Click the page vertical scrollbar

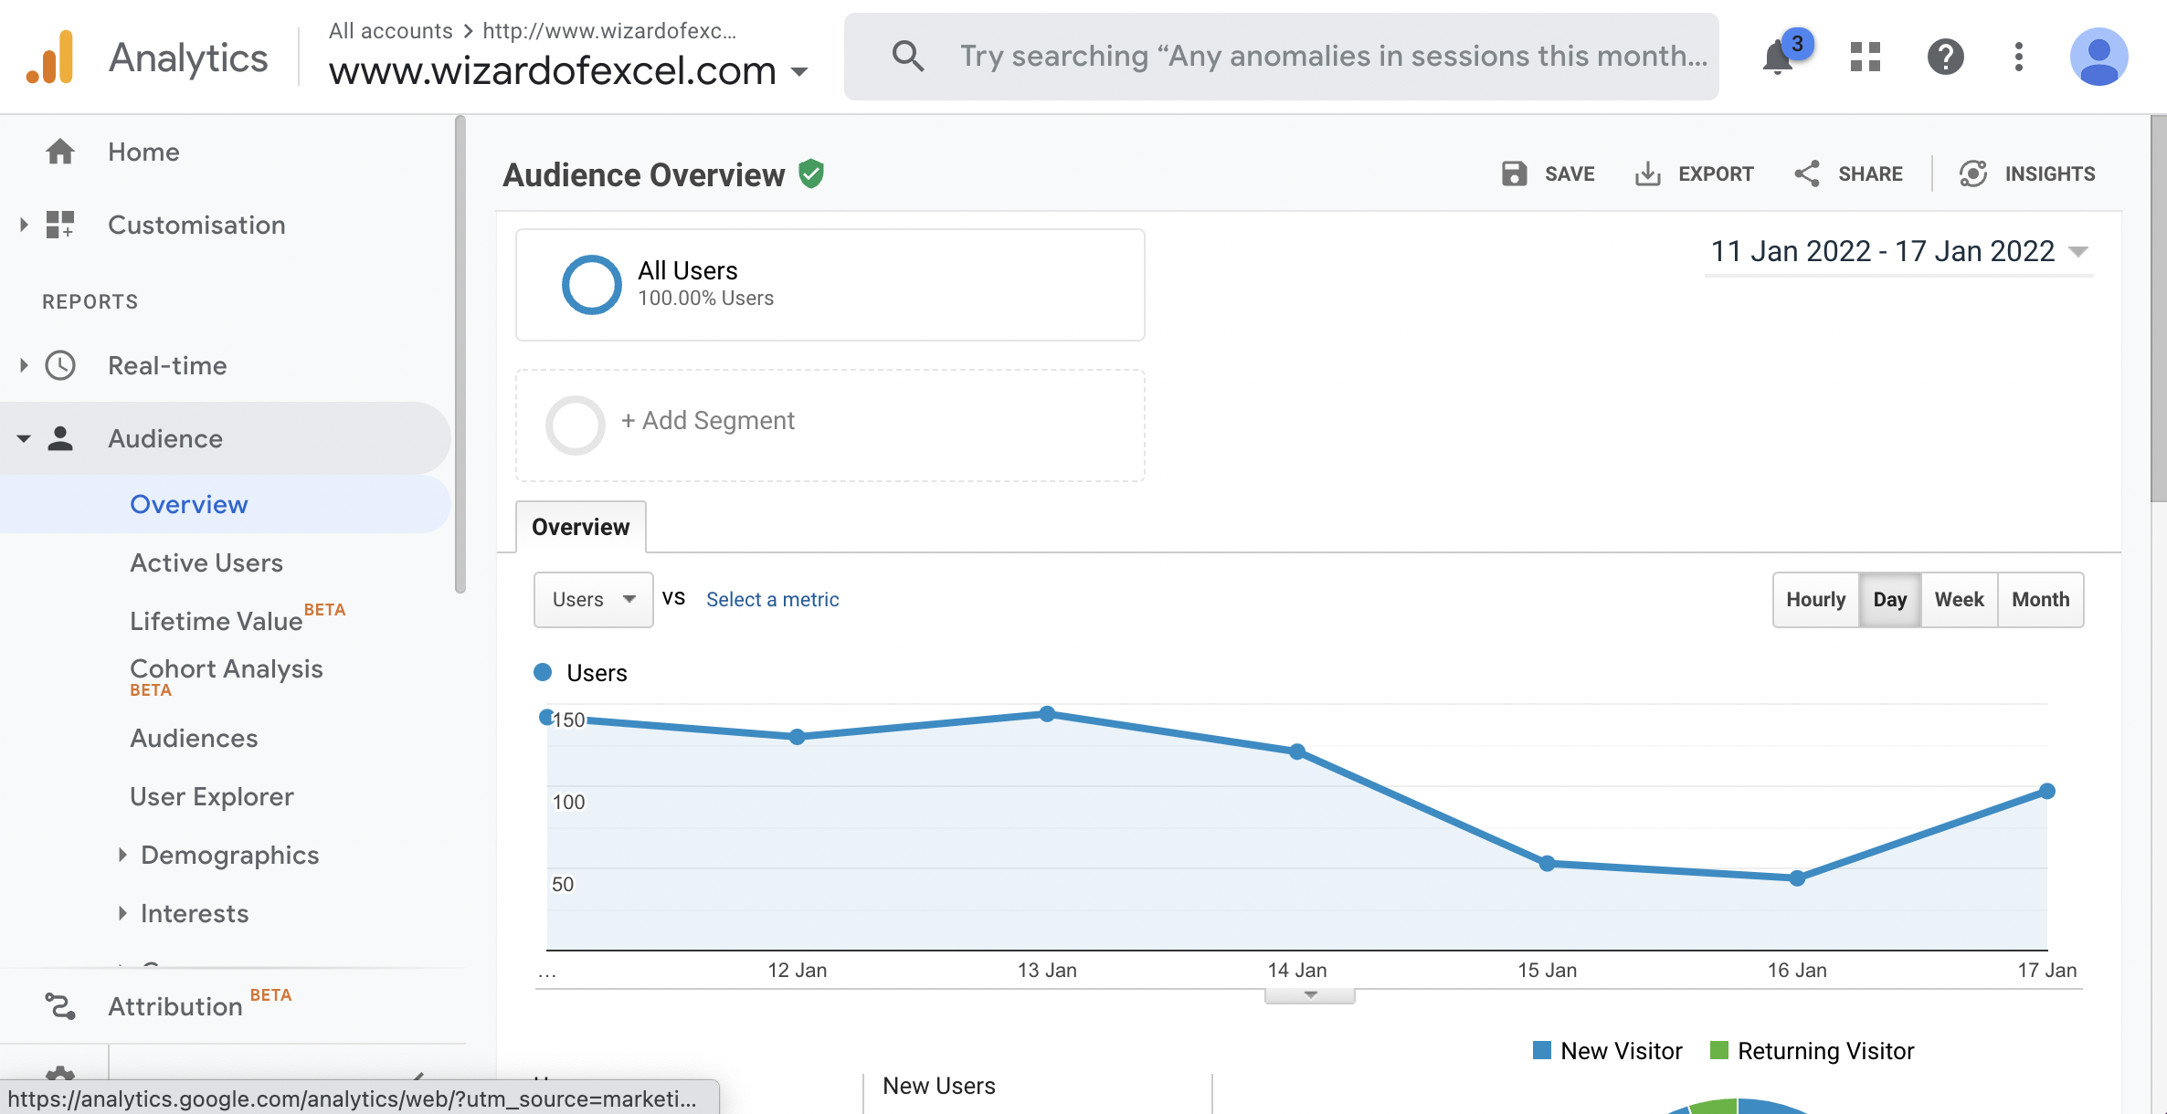coord(2158,309)
